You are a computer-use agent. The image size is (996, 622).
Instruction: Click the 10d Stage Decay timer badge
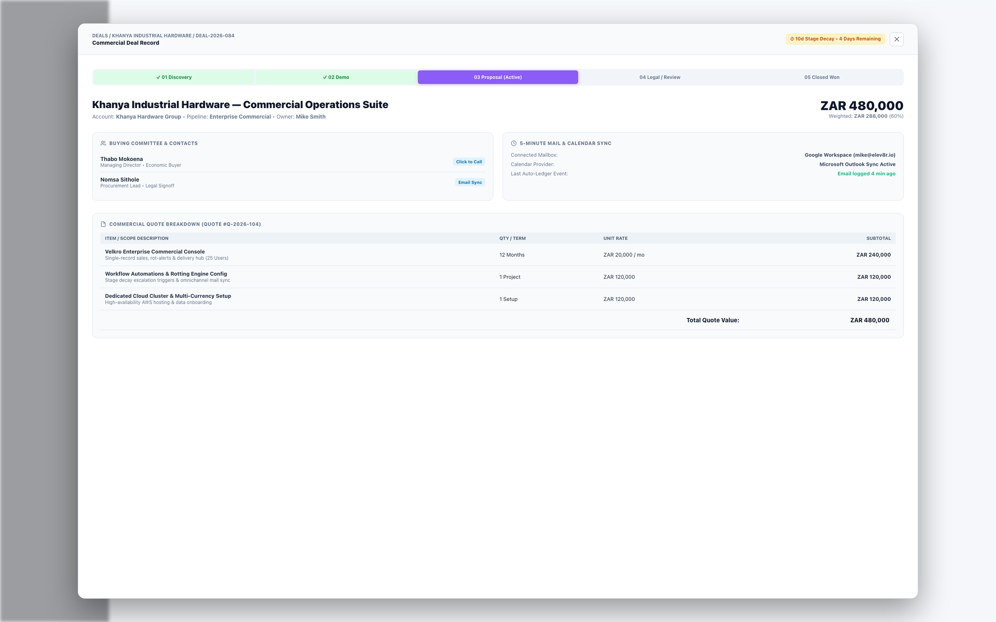(x=835, y=39)
